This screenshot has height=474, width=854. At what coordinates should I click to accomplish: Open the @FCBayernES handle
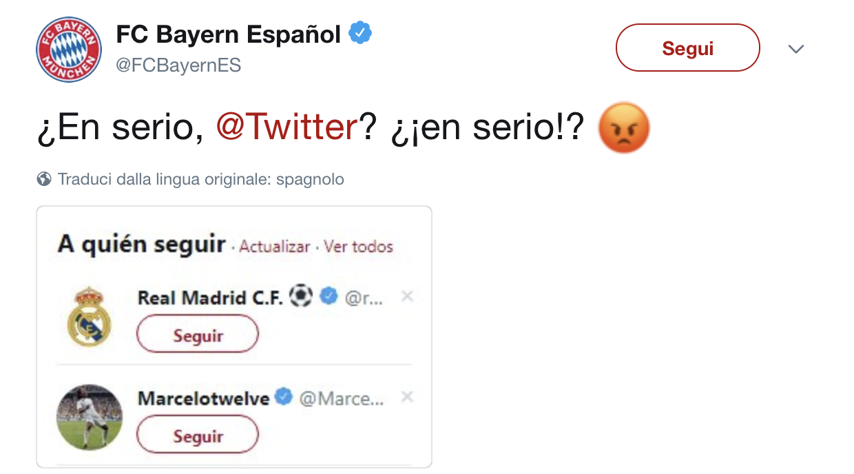[178, 65]
